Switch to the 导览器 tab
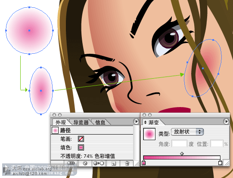This screenshot has height=178, width=233. [x=81, y=123]
